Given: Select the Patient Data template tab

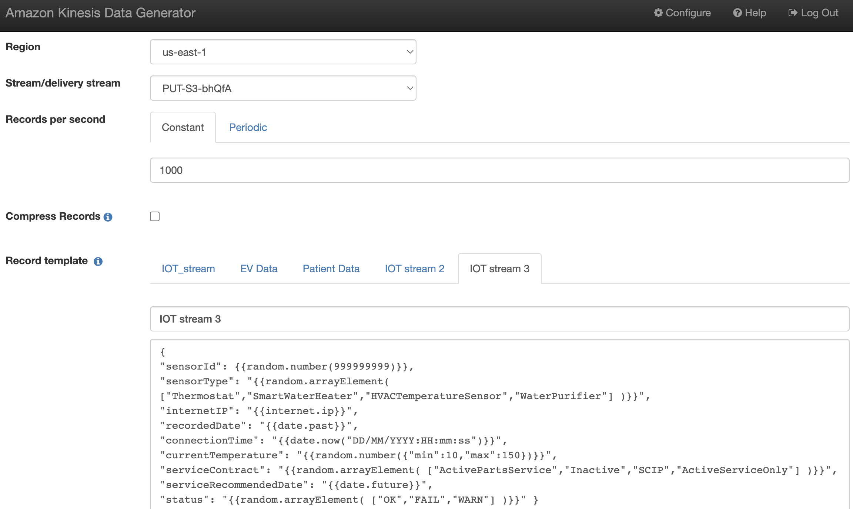Looking at the screenshot, I should pos(331,269).
